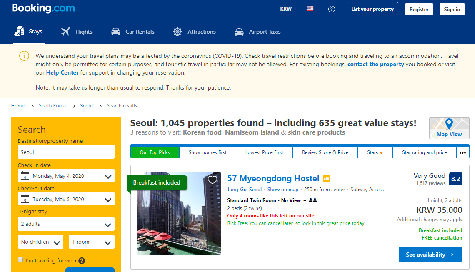Go to Home breadcrumb
Viewport: 475px width, 272px height.
18,106
